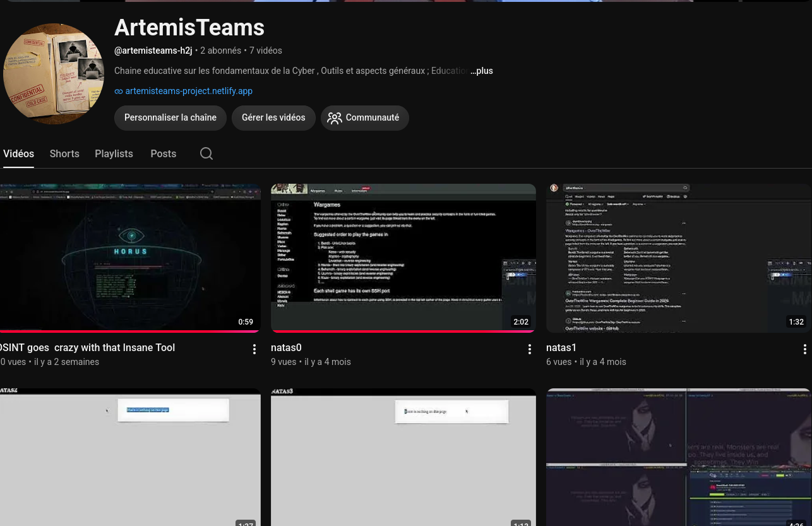Click the "2 abonnés" subscriber count
Screen dimensions: 812x526
[x=220, y=51]
